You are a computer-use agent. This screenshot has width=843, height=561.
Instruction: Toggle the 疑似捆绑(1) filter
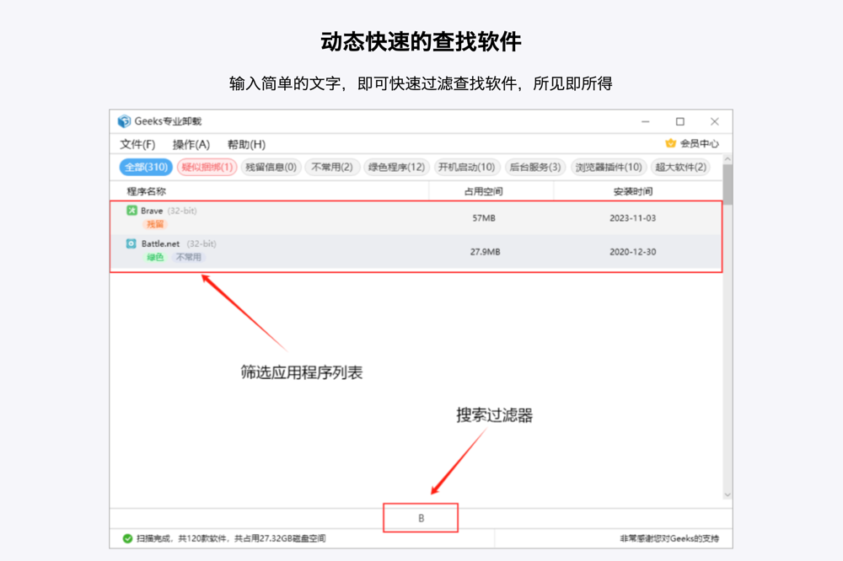205,167
